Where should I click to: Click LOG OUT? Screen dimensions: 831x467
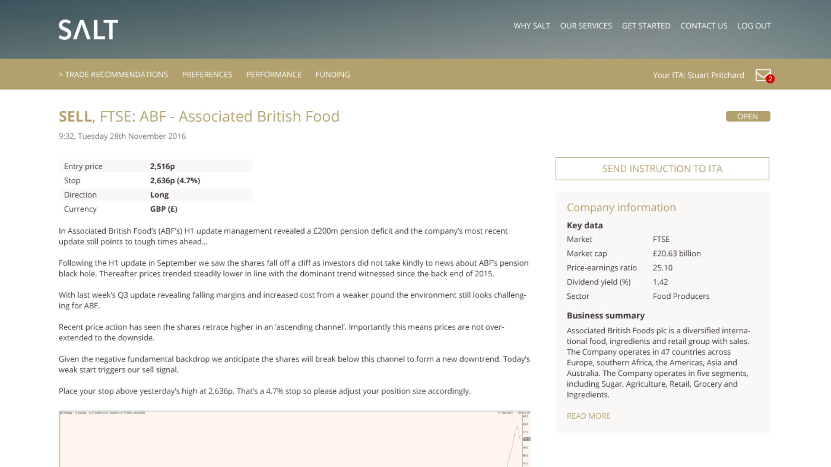[x=754, y=26]
